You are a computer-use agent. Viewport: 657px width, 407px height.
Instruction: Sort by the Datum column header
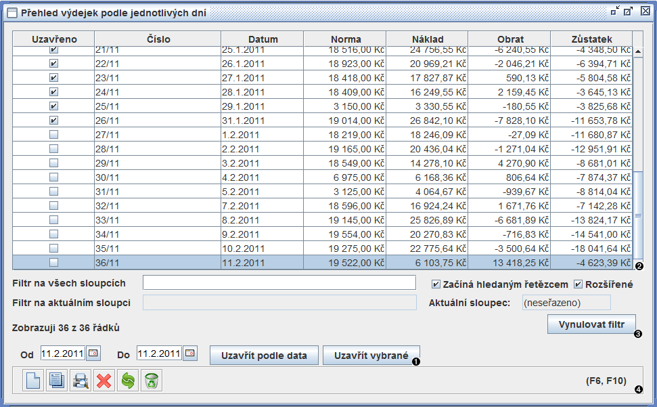point(263,39)
